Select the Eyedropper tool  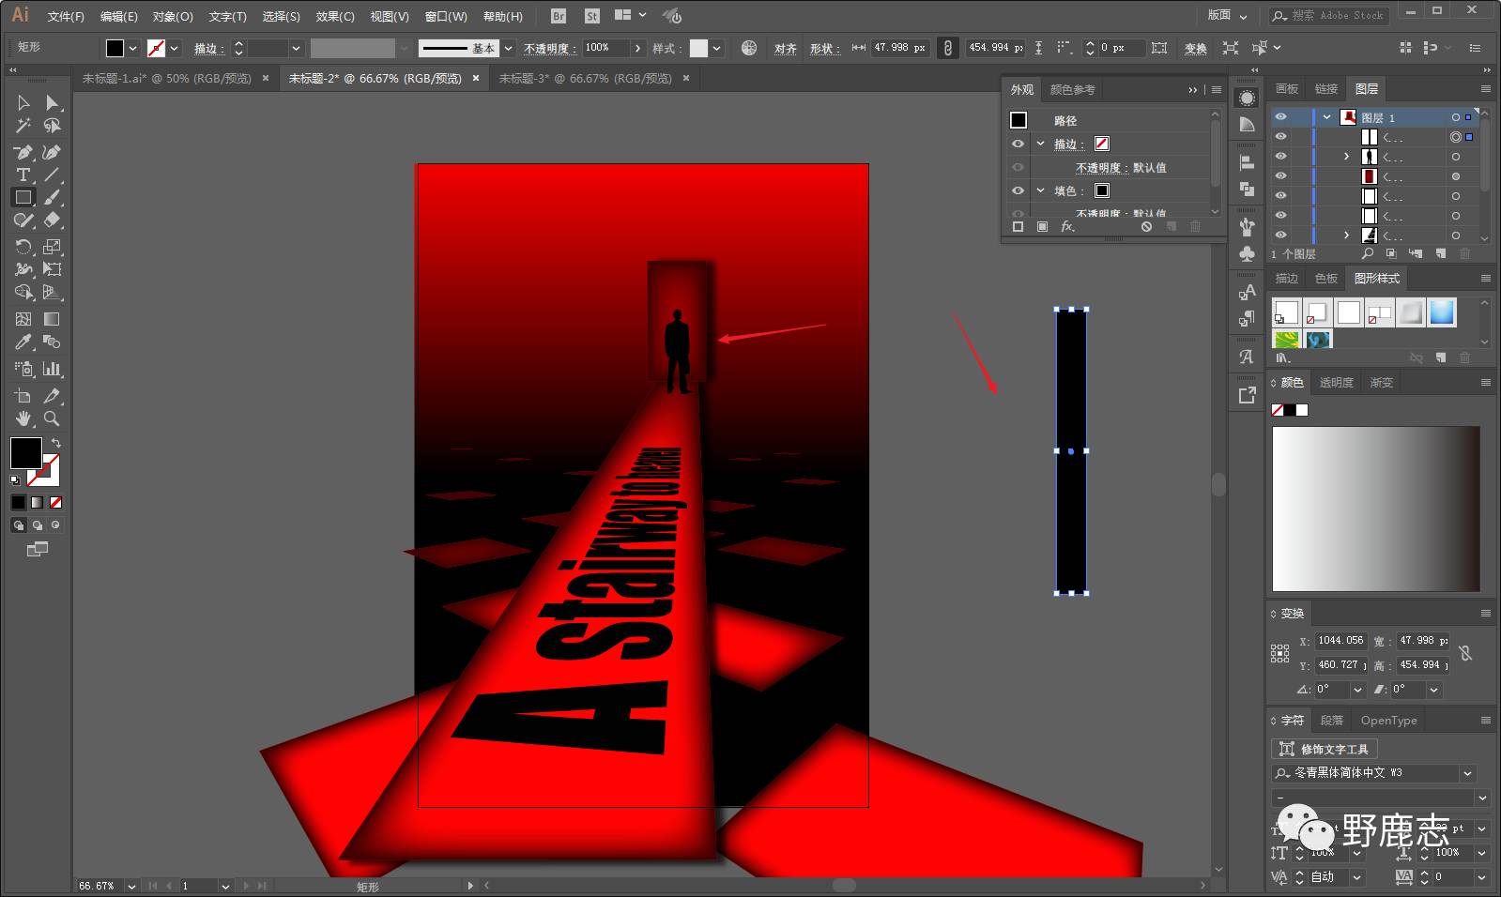23,342
